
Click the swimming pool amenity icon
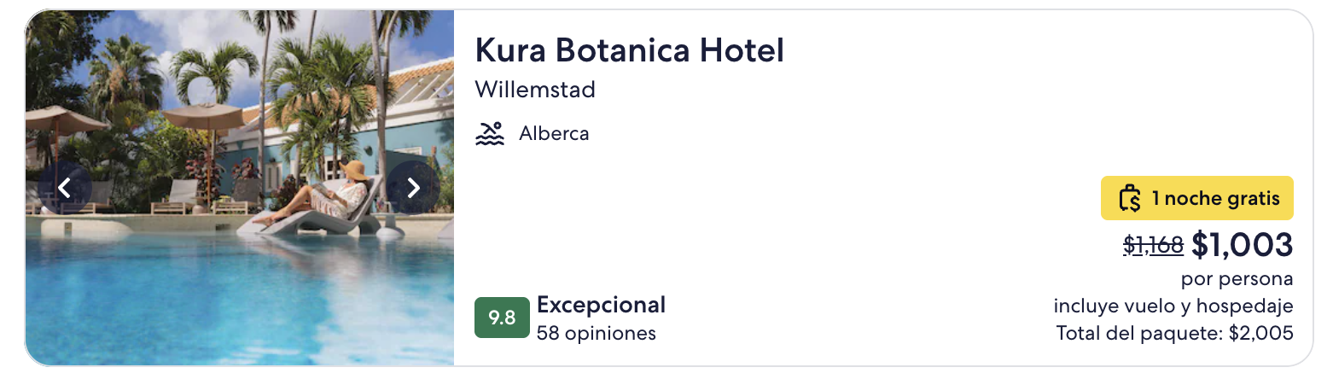pos(489,134)
